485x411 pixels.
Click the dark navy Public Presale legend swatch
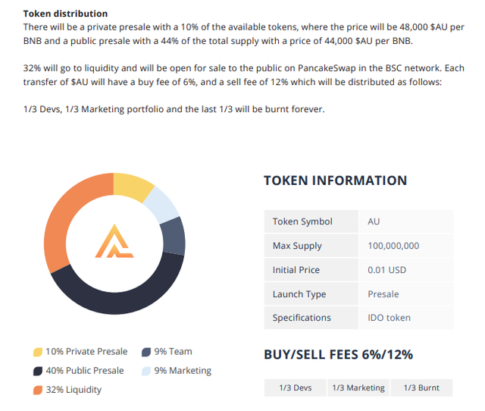pyautogui.click(x=38, y=371)
